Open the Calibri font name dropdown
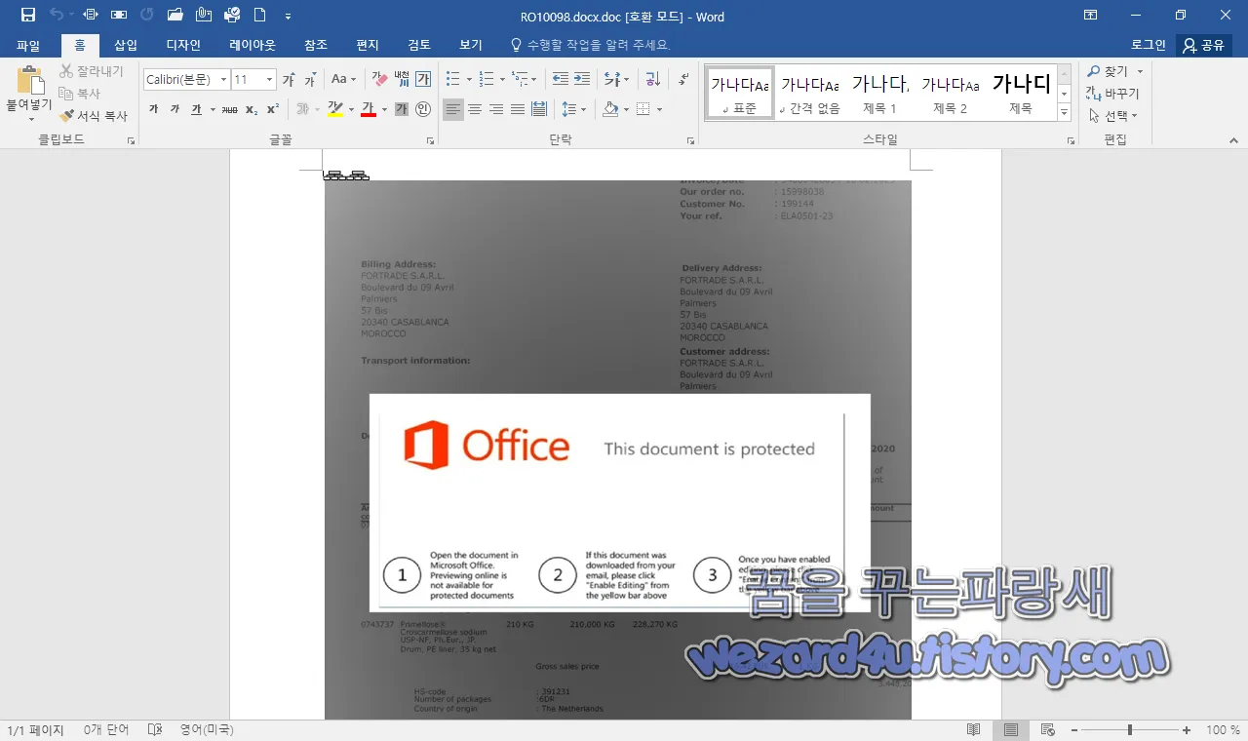This screenshot has height=741, width=1248. 223,80
